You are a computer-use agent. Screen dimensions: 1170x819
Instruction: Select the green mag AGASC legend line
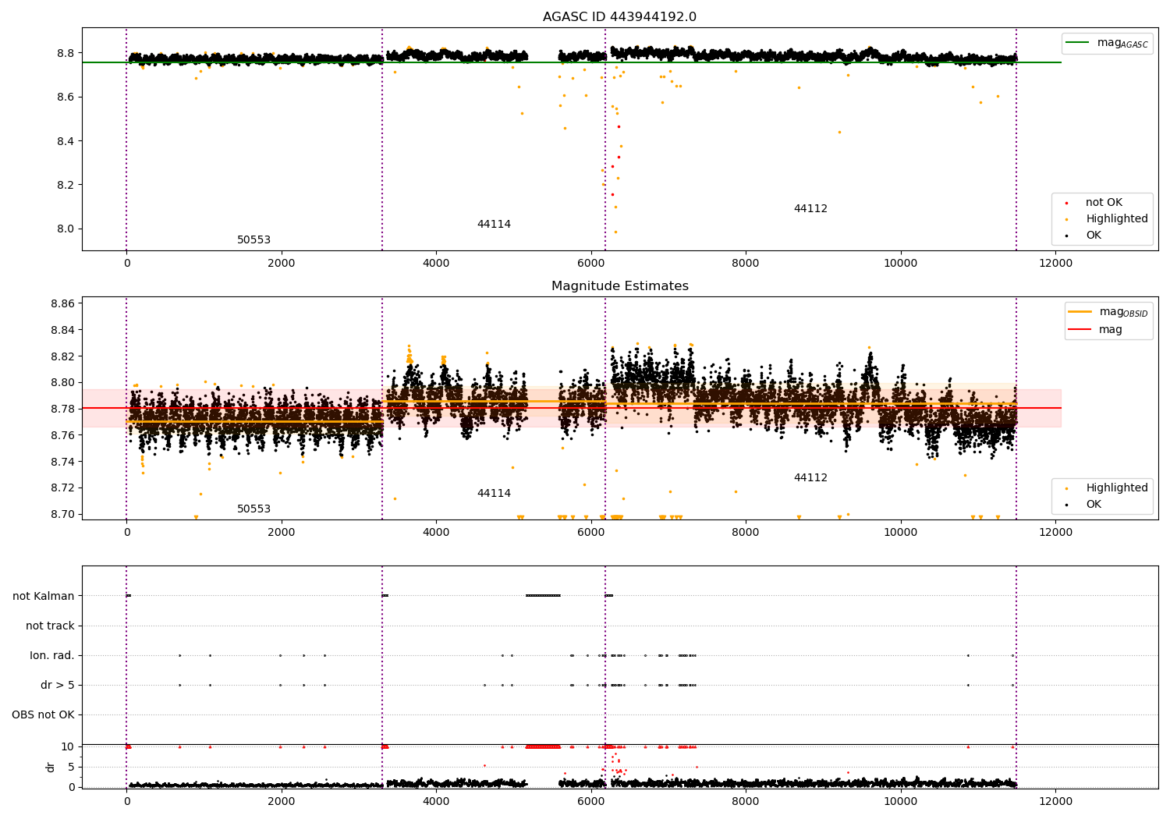point(1077,43)
